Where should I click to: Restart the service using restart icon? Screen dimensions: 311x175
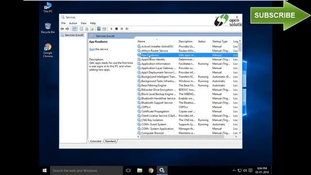[x=127, y=29]
